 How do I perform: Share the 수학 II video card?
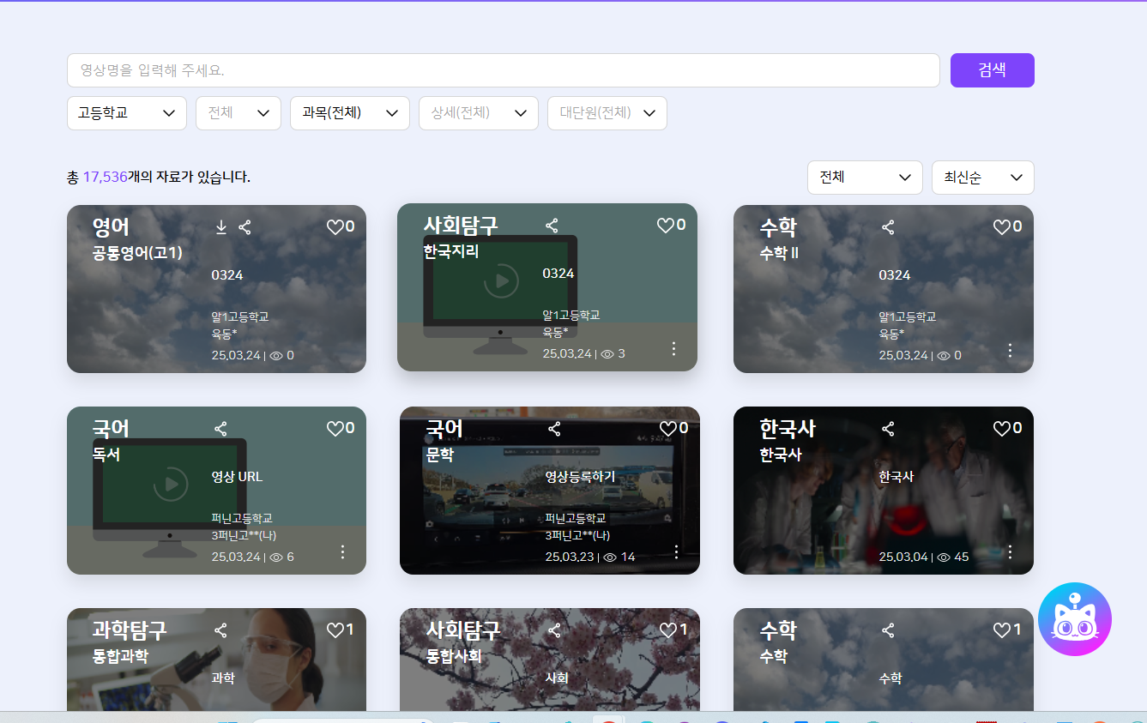point(888,227)
